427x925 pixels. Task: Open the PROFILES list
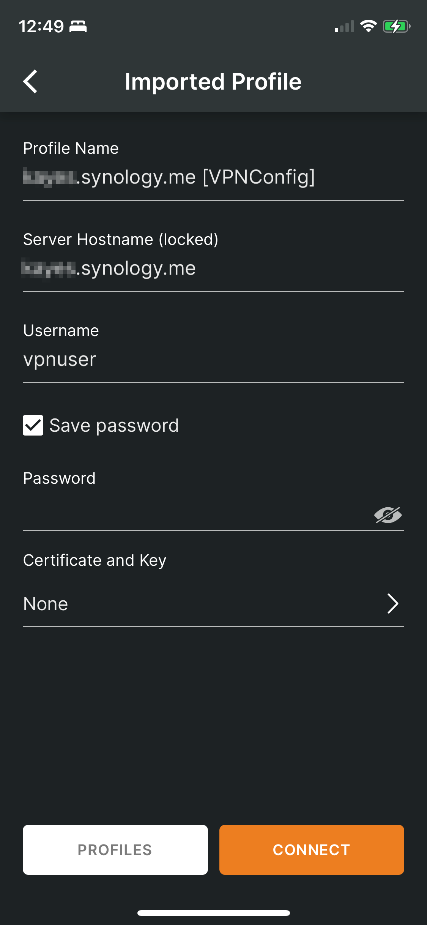coord(115,849)
